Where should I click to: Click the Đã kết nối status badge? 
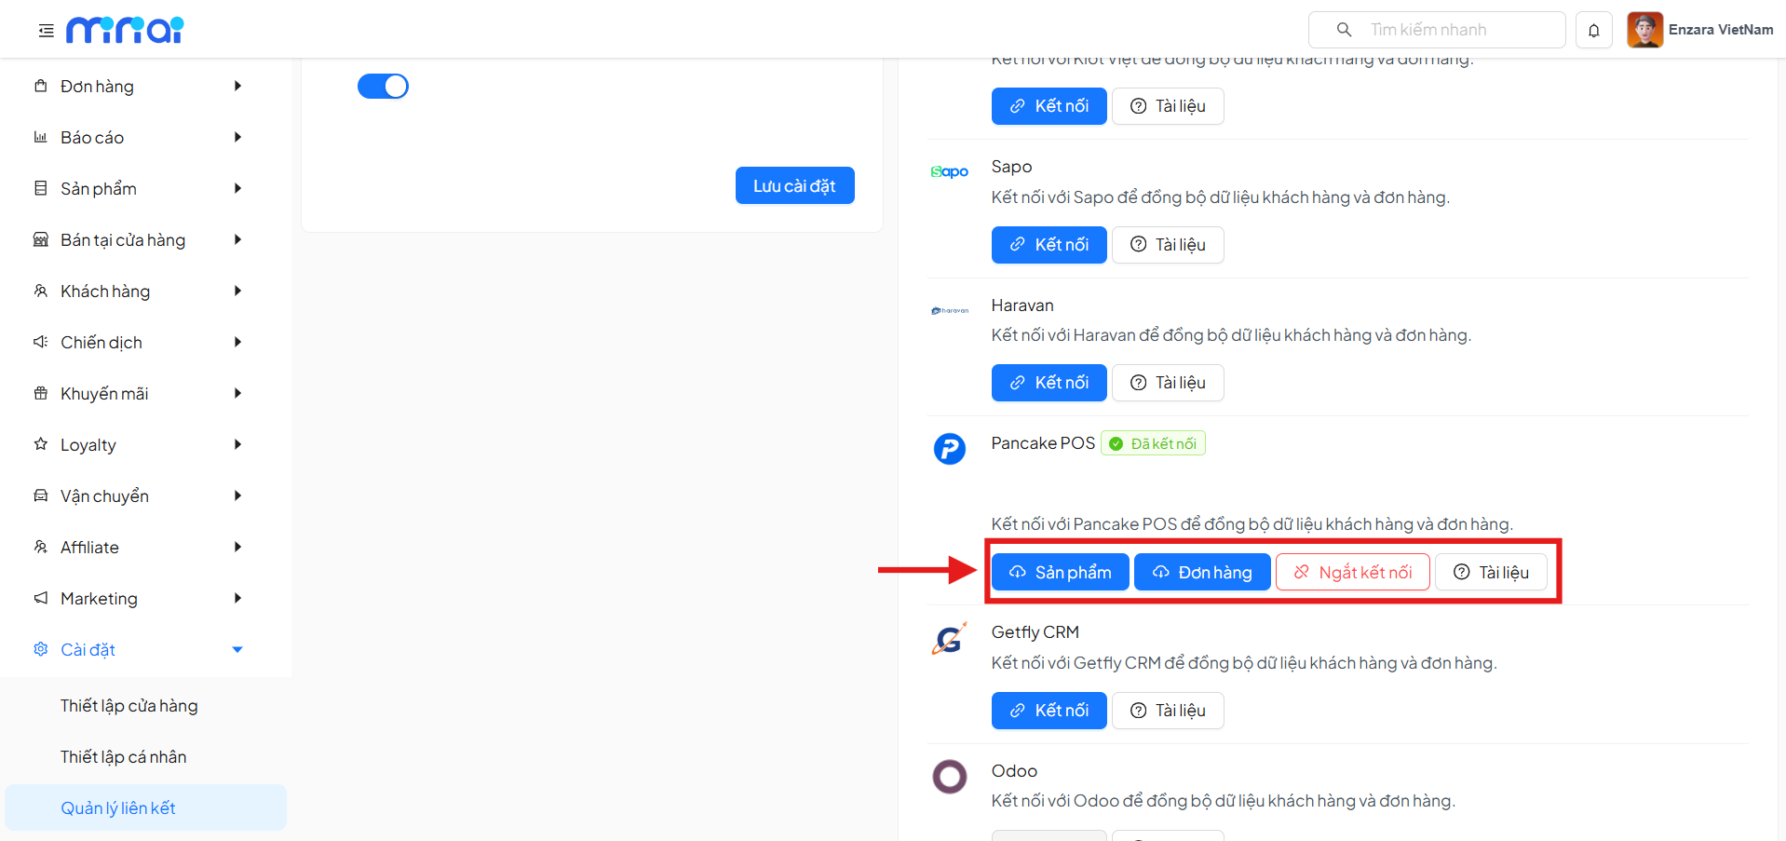1153,442
